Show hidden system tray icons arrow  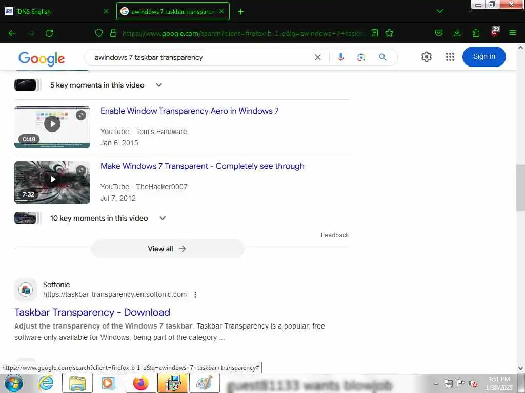click(x=436, y=383)
